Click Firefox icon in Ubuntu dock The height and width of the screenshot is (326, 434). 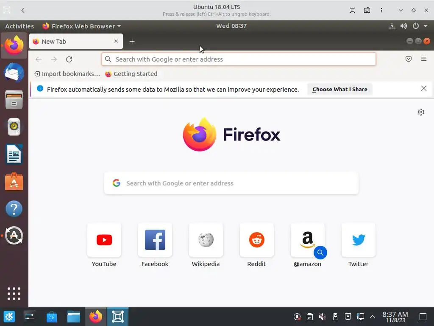tap(14, 45)
